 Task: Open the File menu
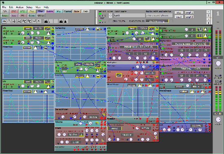click(4, 7)
